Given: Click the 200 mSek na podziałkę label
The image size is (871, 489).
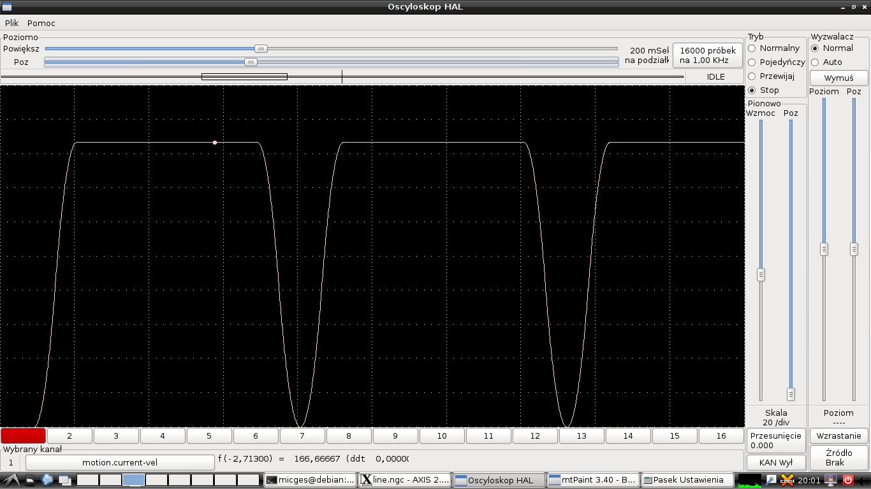Looking at the screenshot, I should coord(646,55).
